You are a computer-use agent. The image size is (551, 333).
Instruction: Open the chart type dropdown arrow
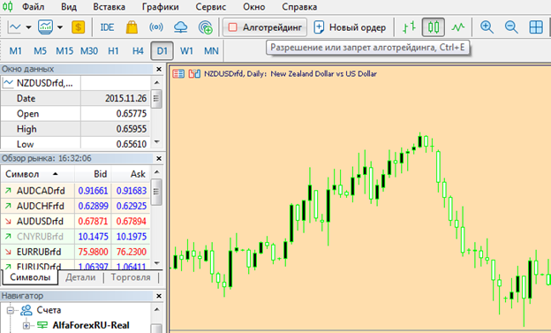[28, 27]
